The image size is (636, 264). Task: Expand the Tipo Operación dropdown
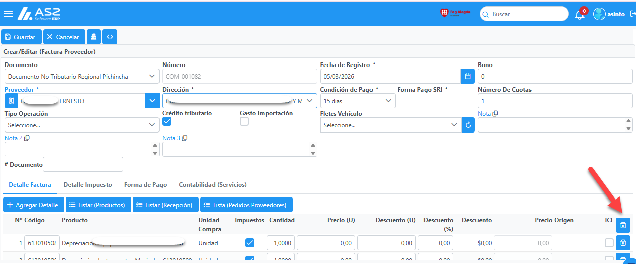81,125
